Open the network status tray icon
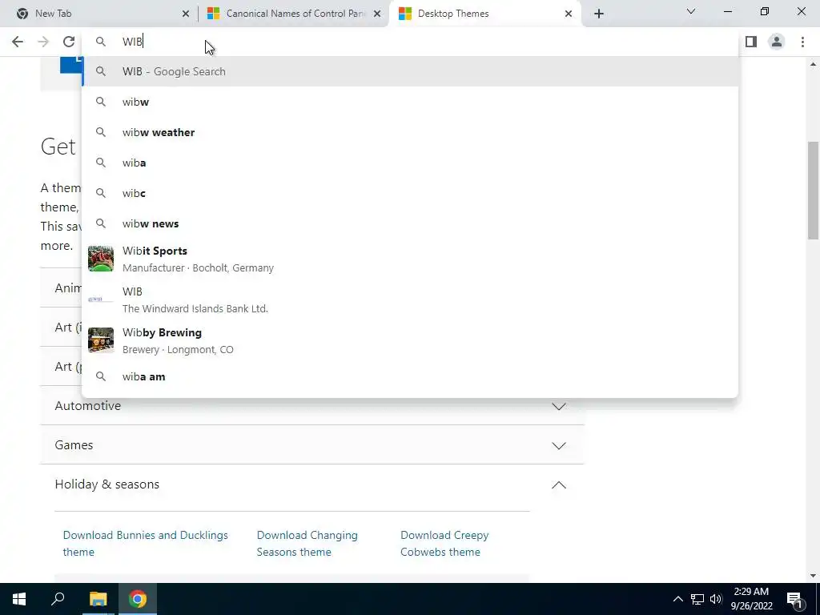The height and width of the screenshot is (615, 820). coord(697,599)
